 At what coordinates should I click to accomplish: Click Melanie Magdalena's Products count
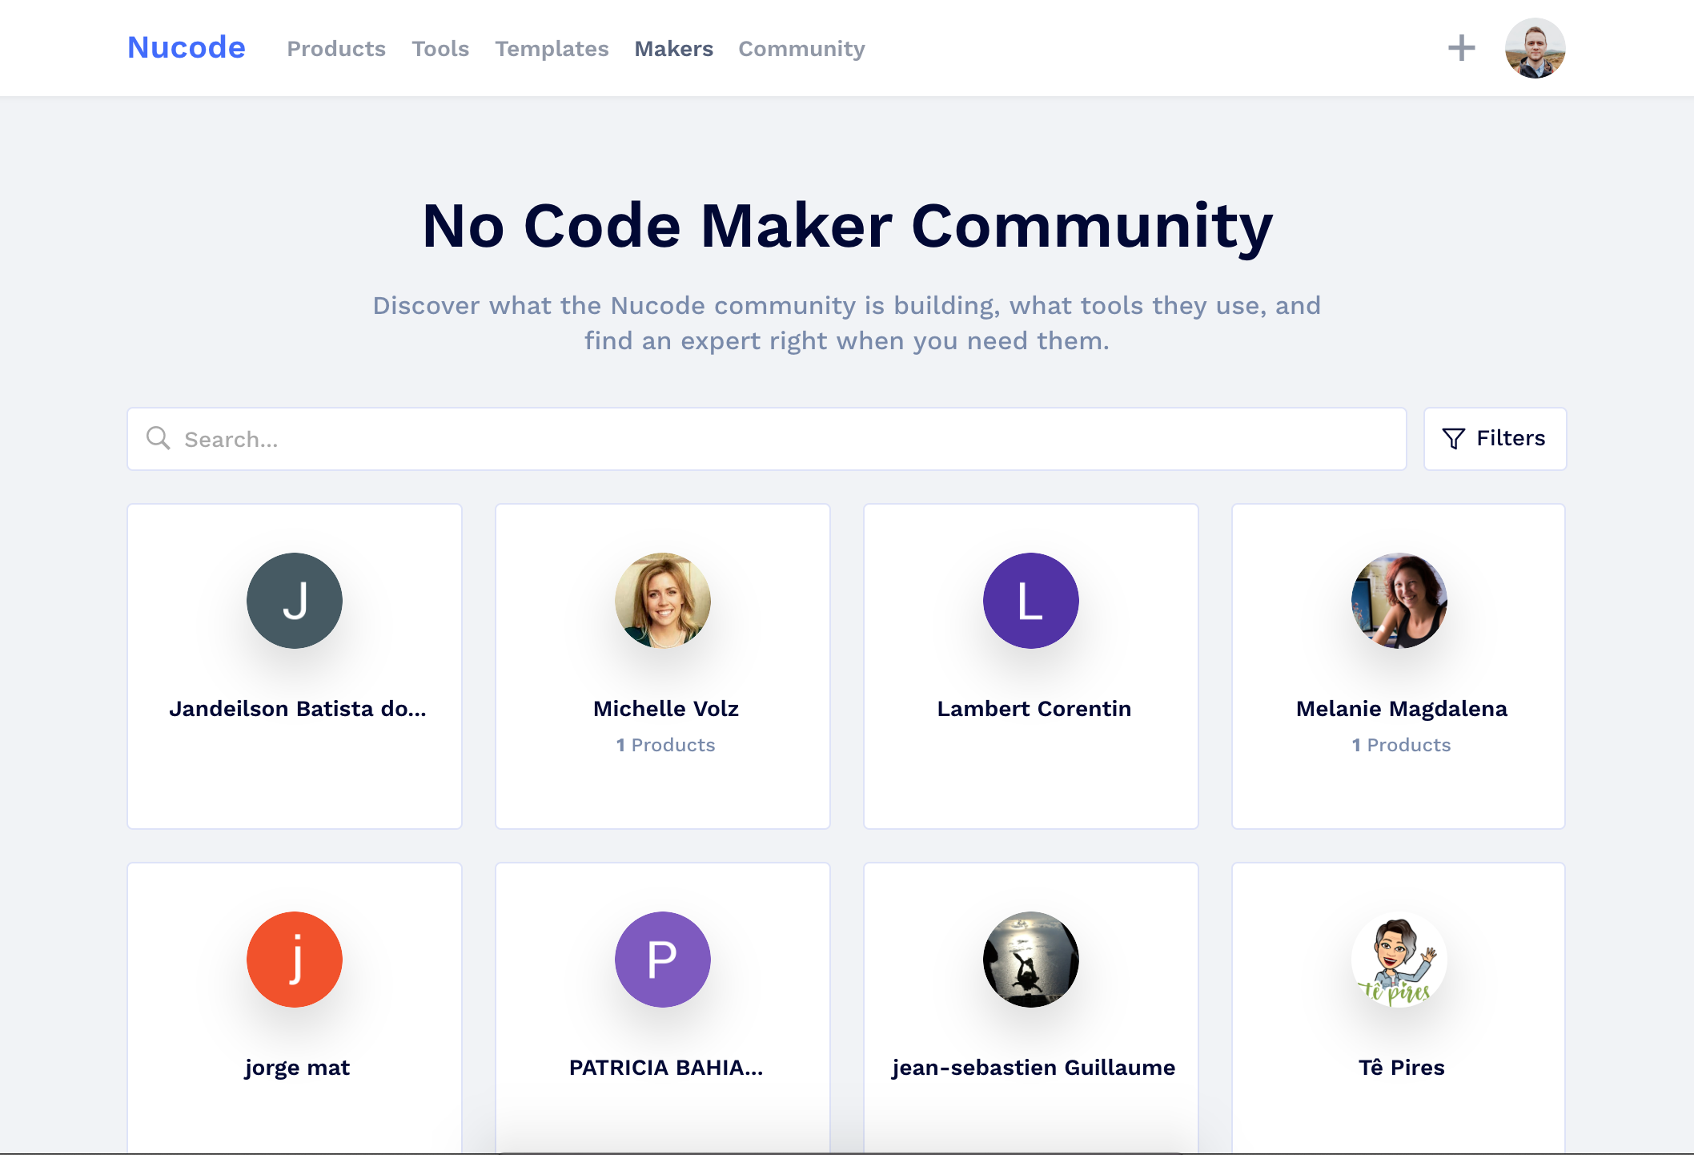[1400, 744]
